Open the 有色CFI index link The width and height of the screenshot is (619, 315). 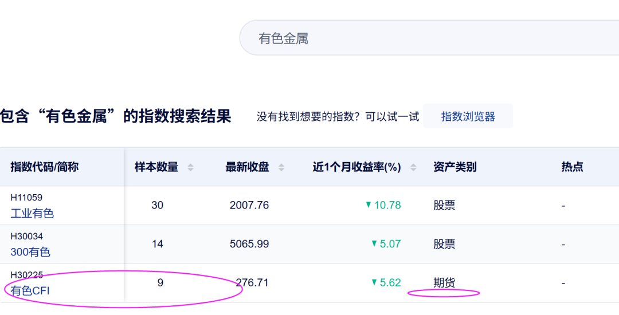[30, 290]
